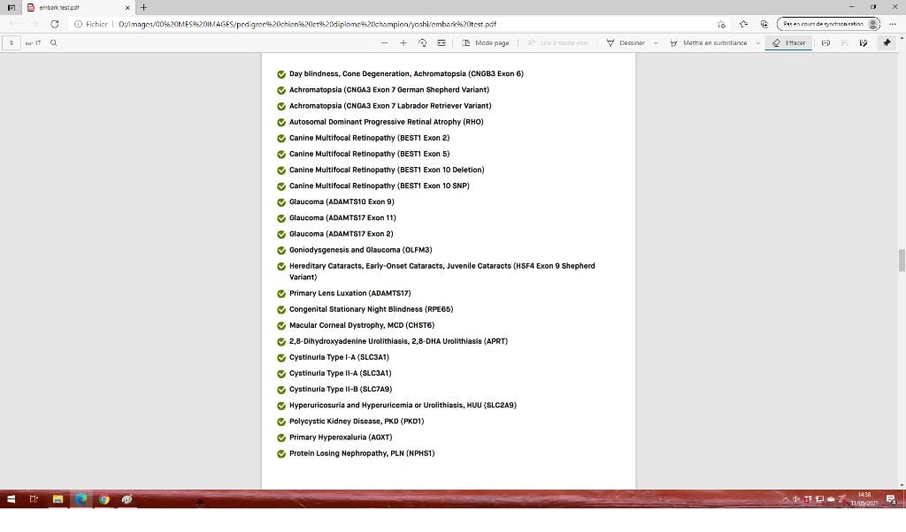Switch to Mode page view
The height and width of the screenshot is (532, 906).
pos(486,42)
